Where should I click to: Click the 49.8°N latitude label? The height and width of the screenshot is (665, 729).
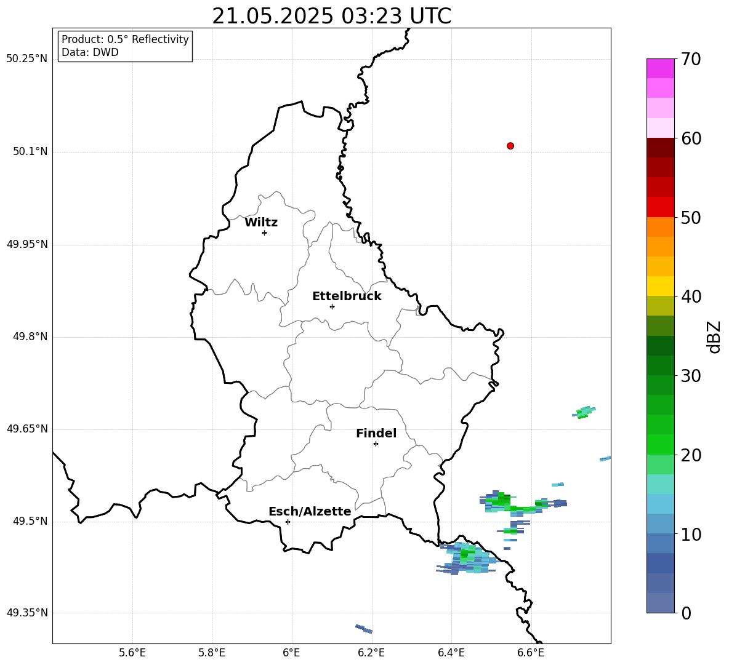point(30,336)
